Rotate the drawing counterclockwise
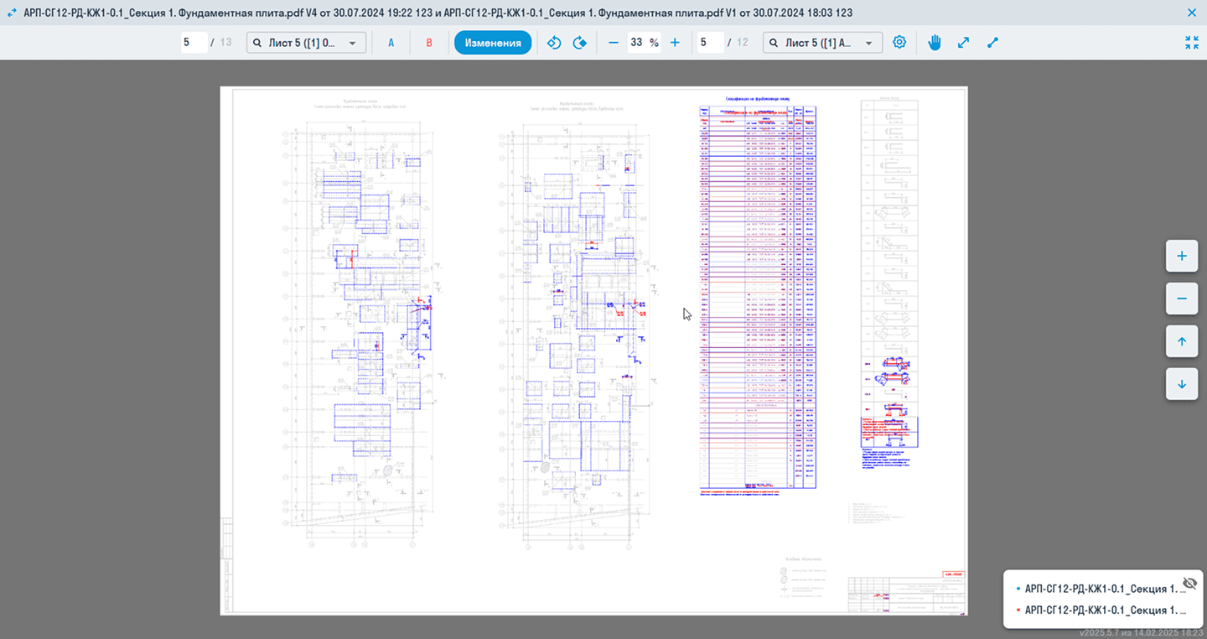Viewport: 1207px width, 639px height. click(553, 43)
